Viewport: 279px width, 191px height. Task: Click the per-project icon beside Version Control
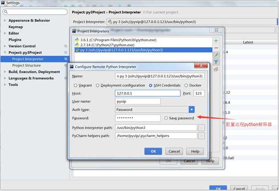point(66,46)
